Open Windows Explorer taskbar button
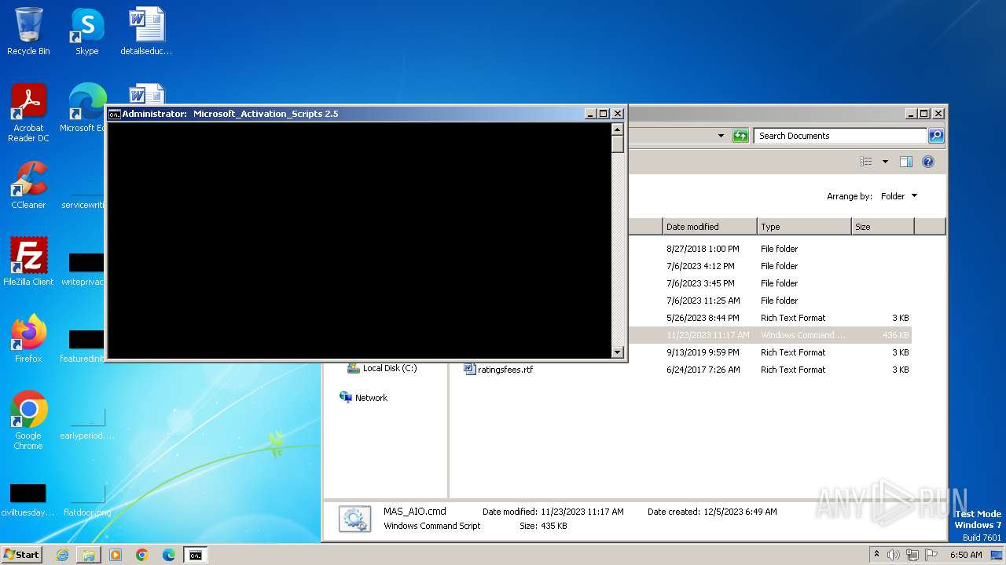Viewport: 1006px width, 565px height. point(89,555)
